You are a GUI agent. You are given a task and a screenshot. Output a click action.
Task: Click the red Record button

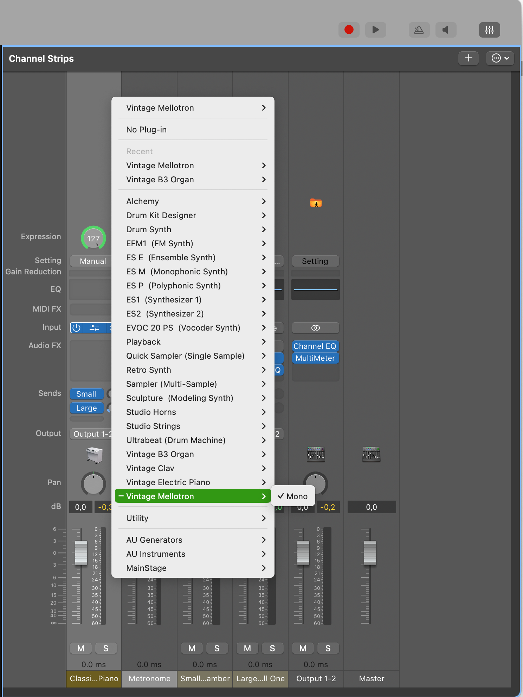pos(349,30)
